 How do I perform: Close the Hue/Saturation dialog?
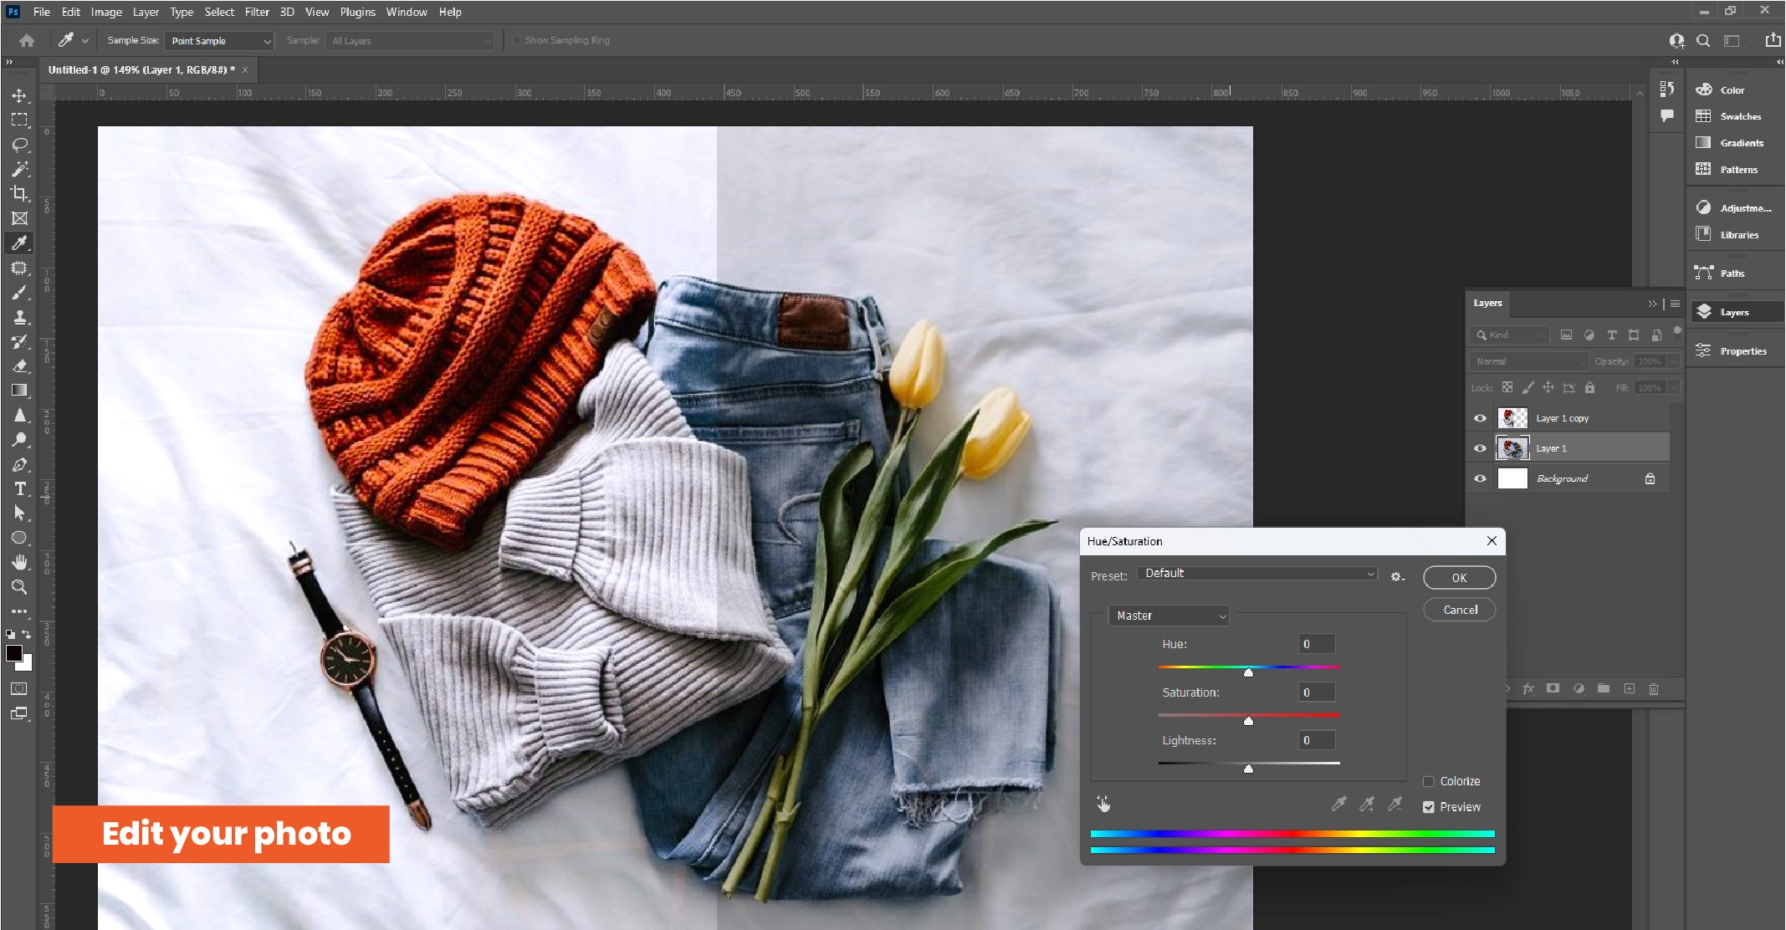[1492, 541]
